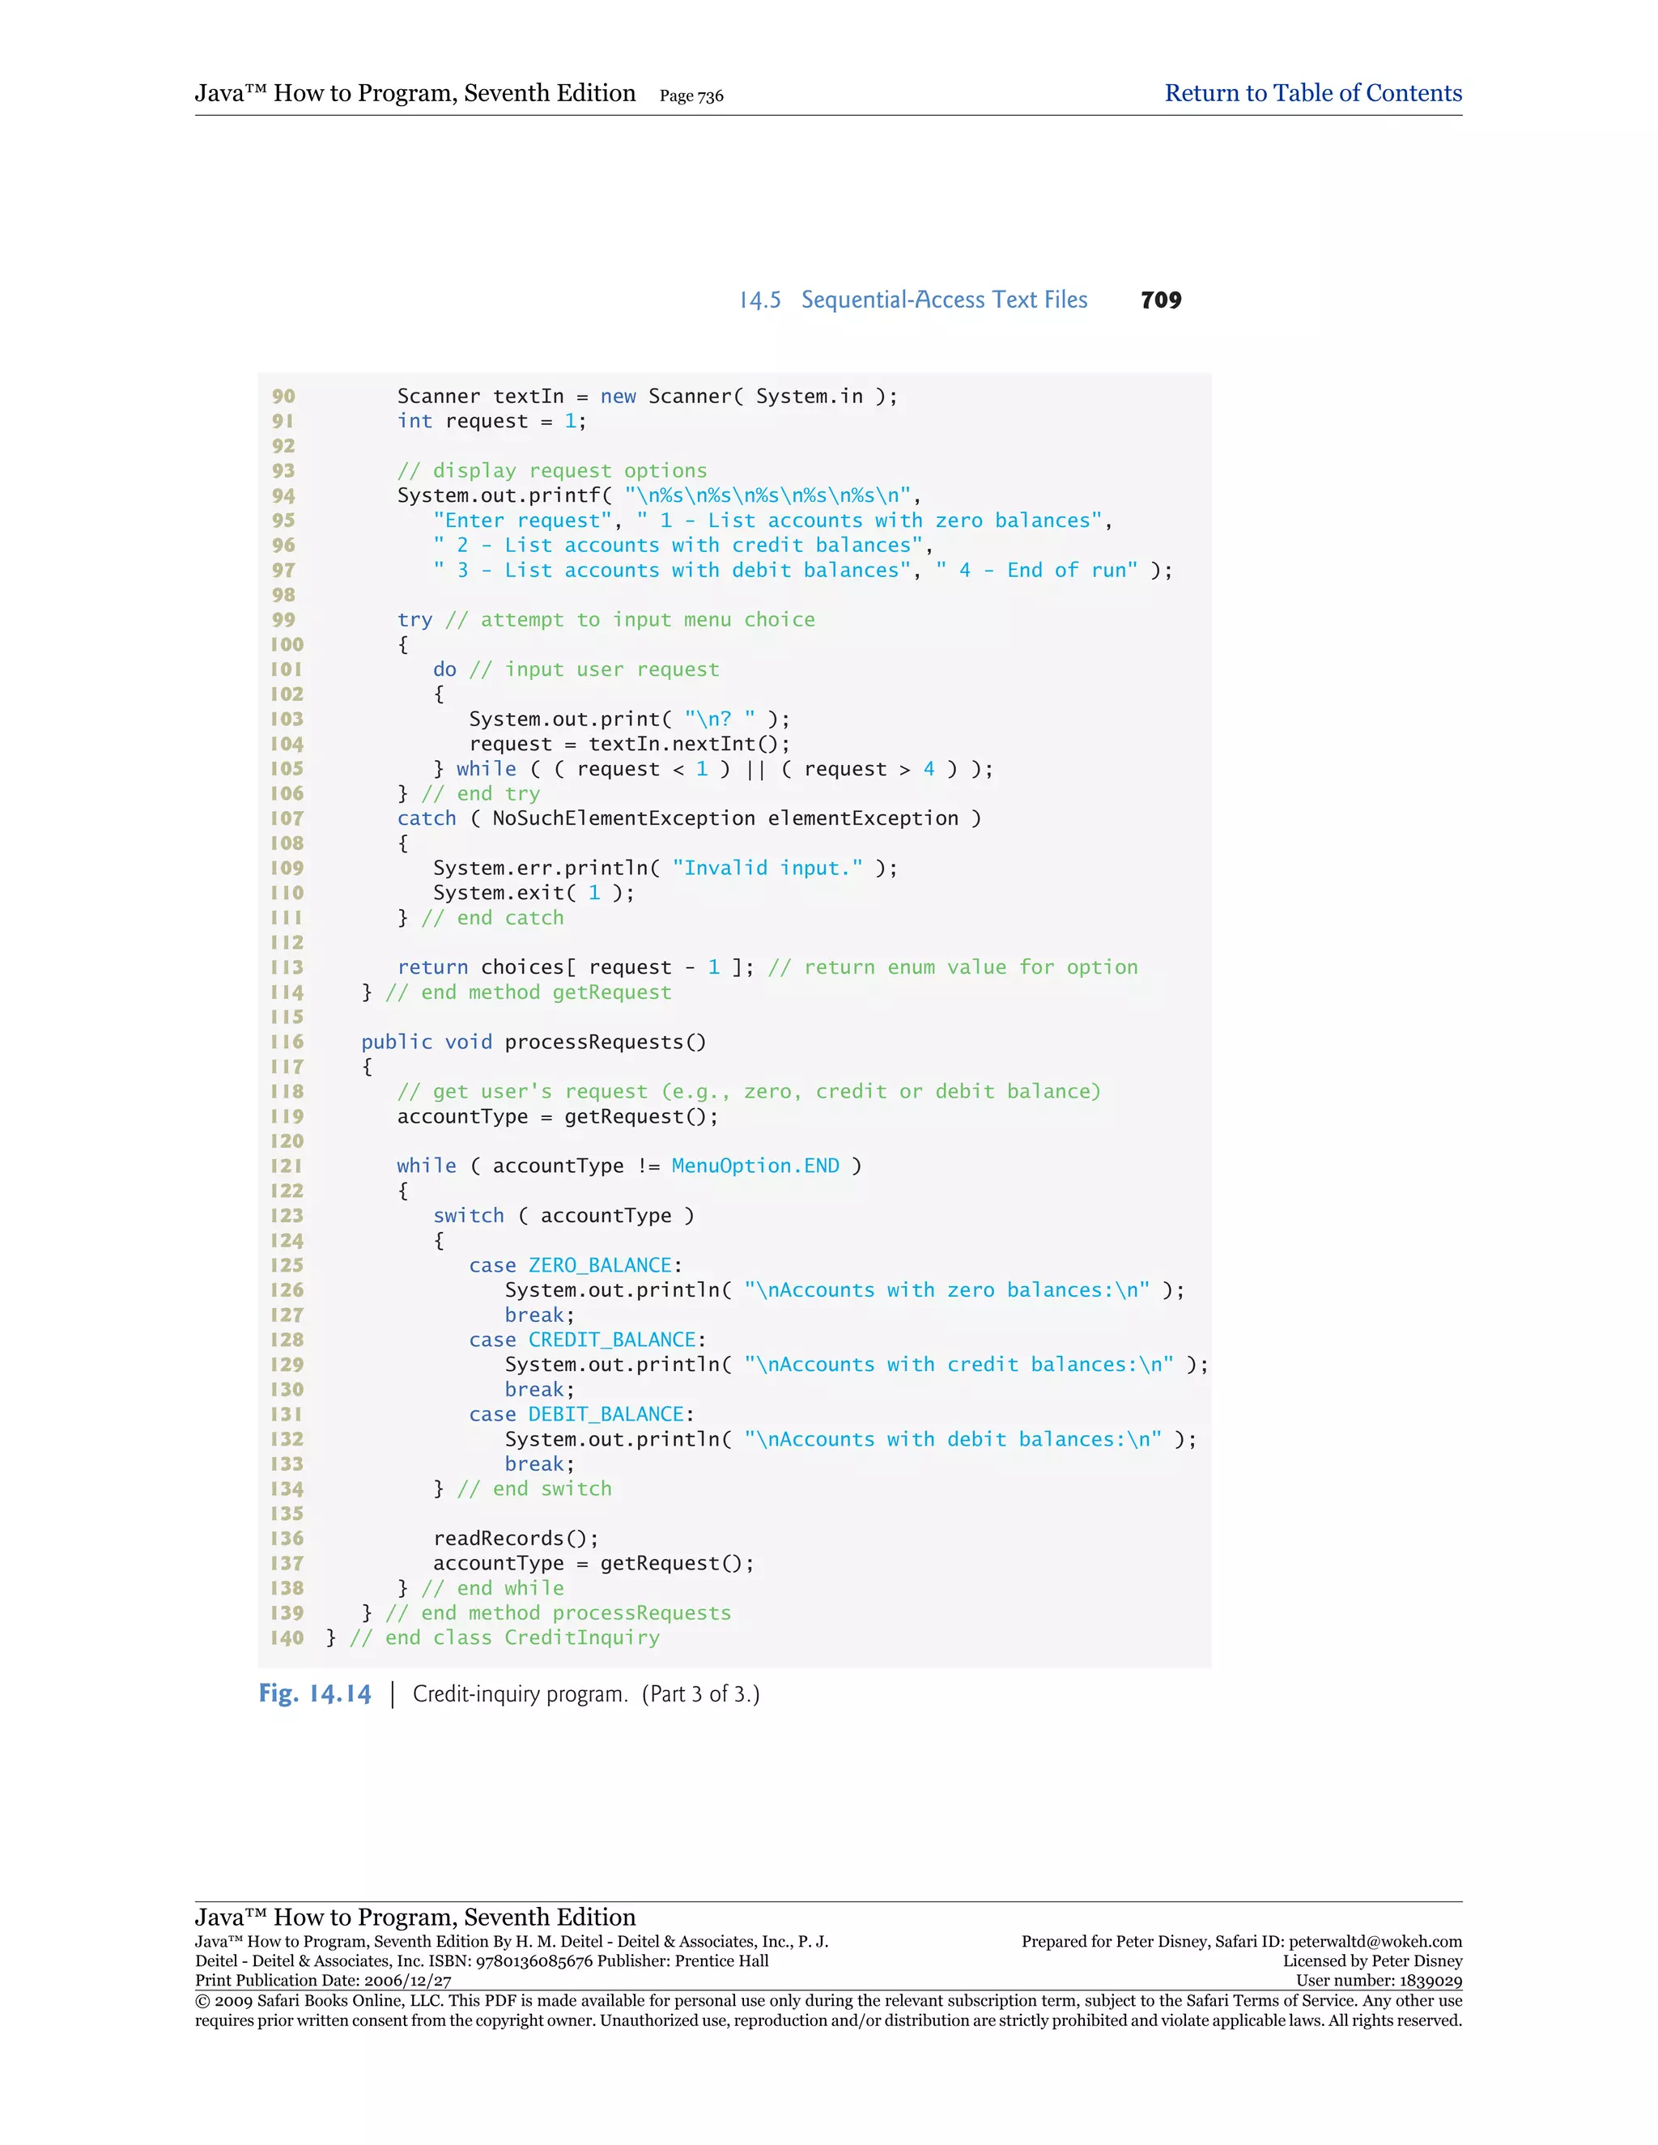Click the 'case DEBIT_BALANCE:' line
1658x2145 pixels.
[x=580, y=1414]
